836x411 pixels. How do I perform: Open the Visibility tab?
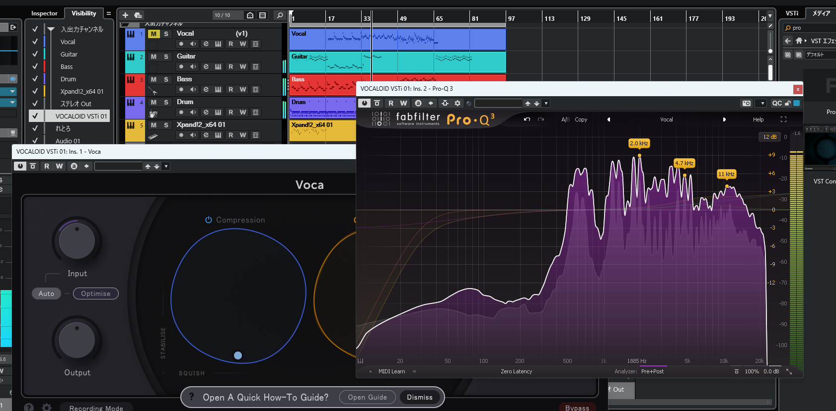point(84,13)
